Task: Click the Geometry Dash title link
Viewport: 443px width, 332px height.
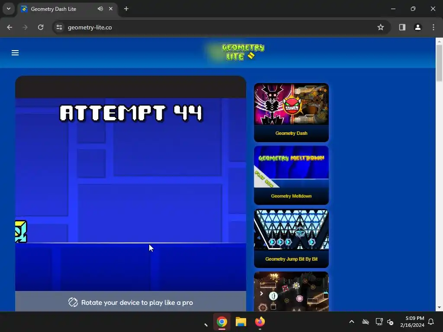Action: tap(291, 133)
